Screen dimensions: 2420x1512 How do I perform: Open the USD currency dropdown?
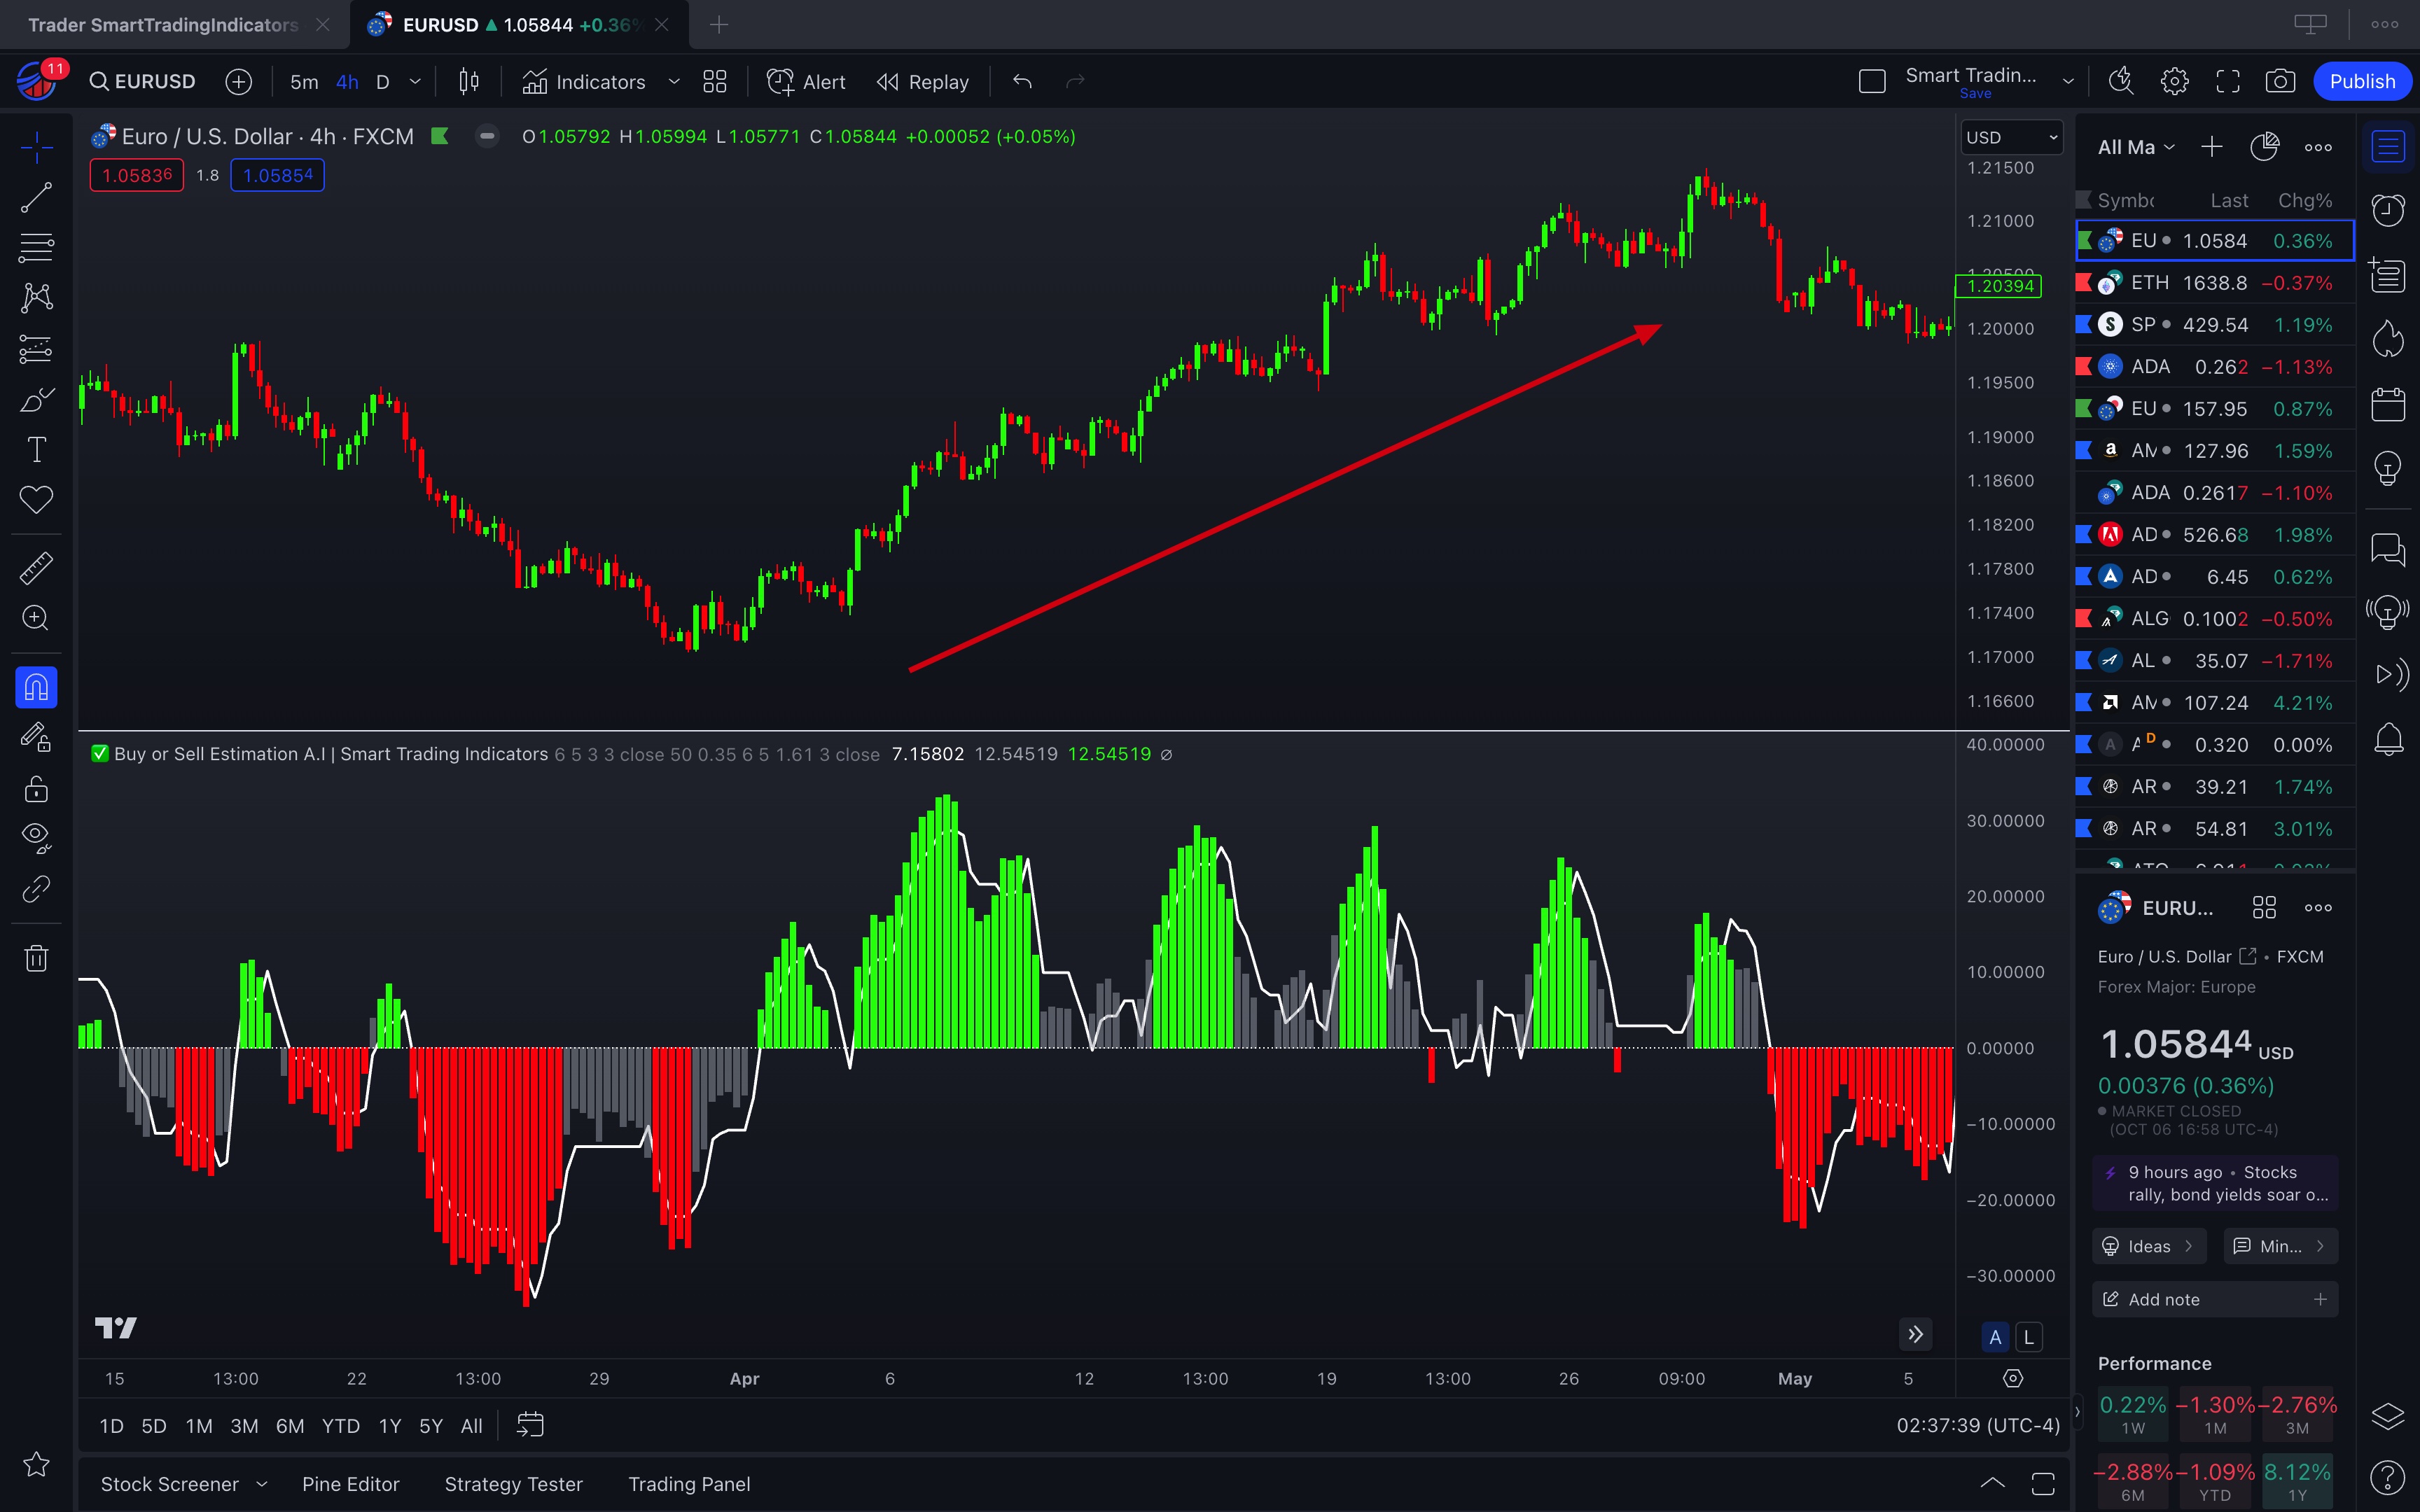coord(2011,138)
